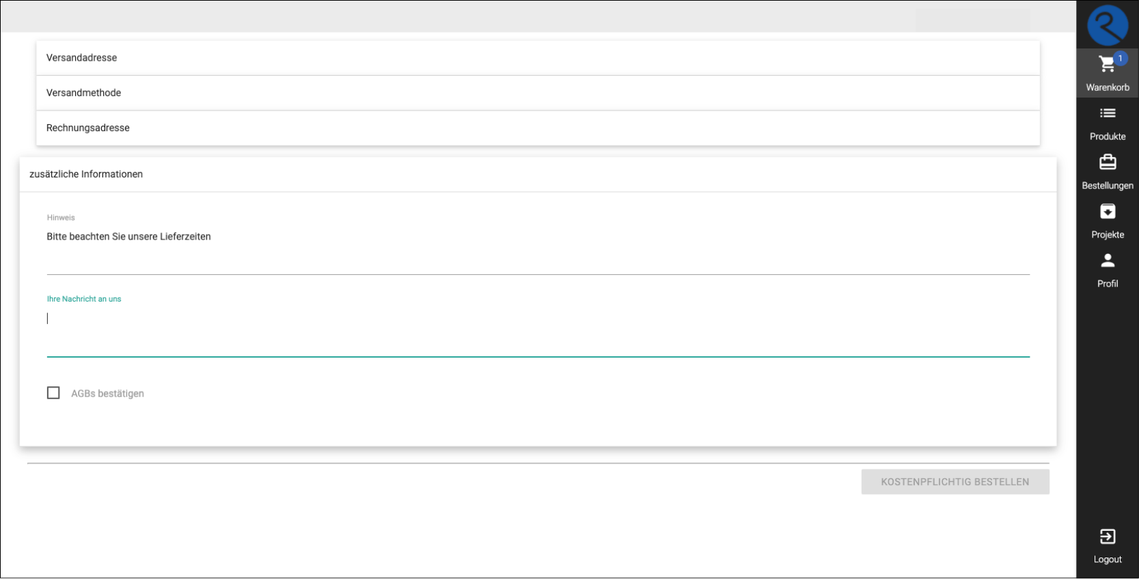Open the Profil person icon

point(1108,261)
